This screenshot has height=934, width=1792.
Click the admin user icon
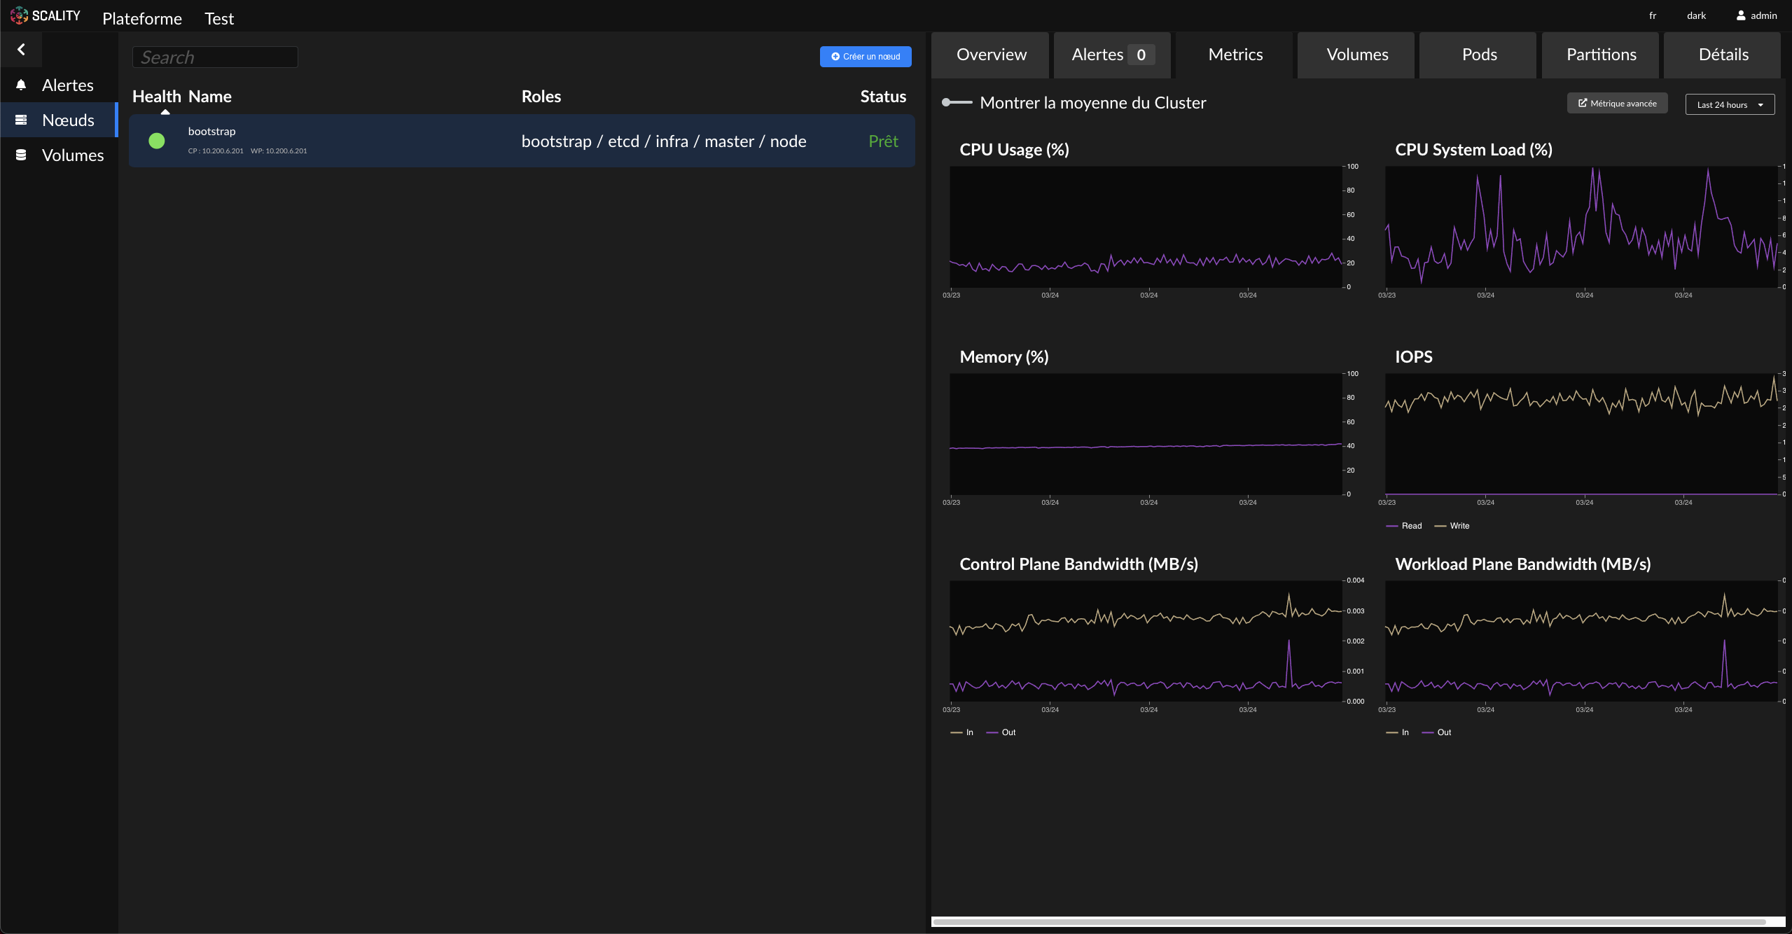(1740, 15)
